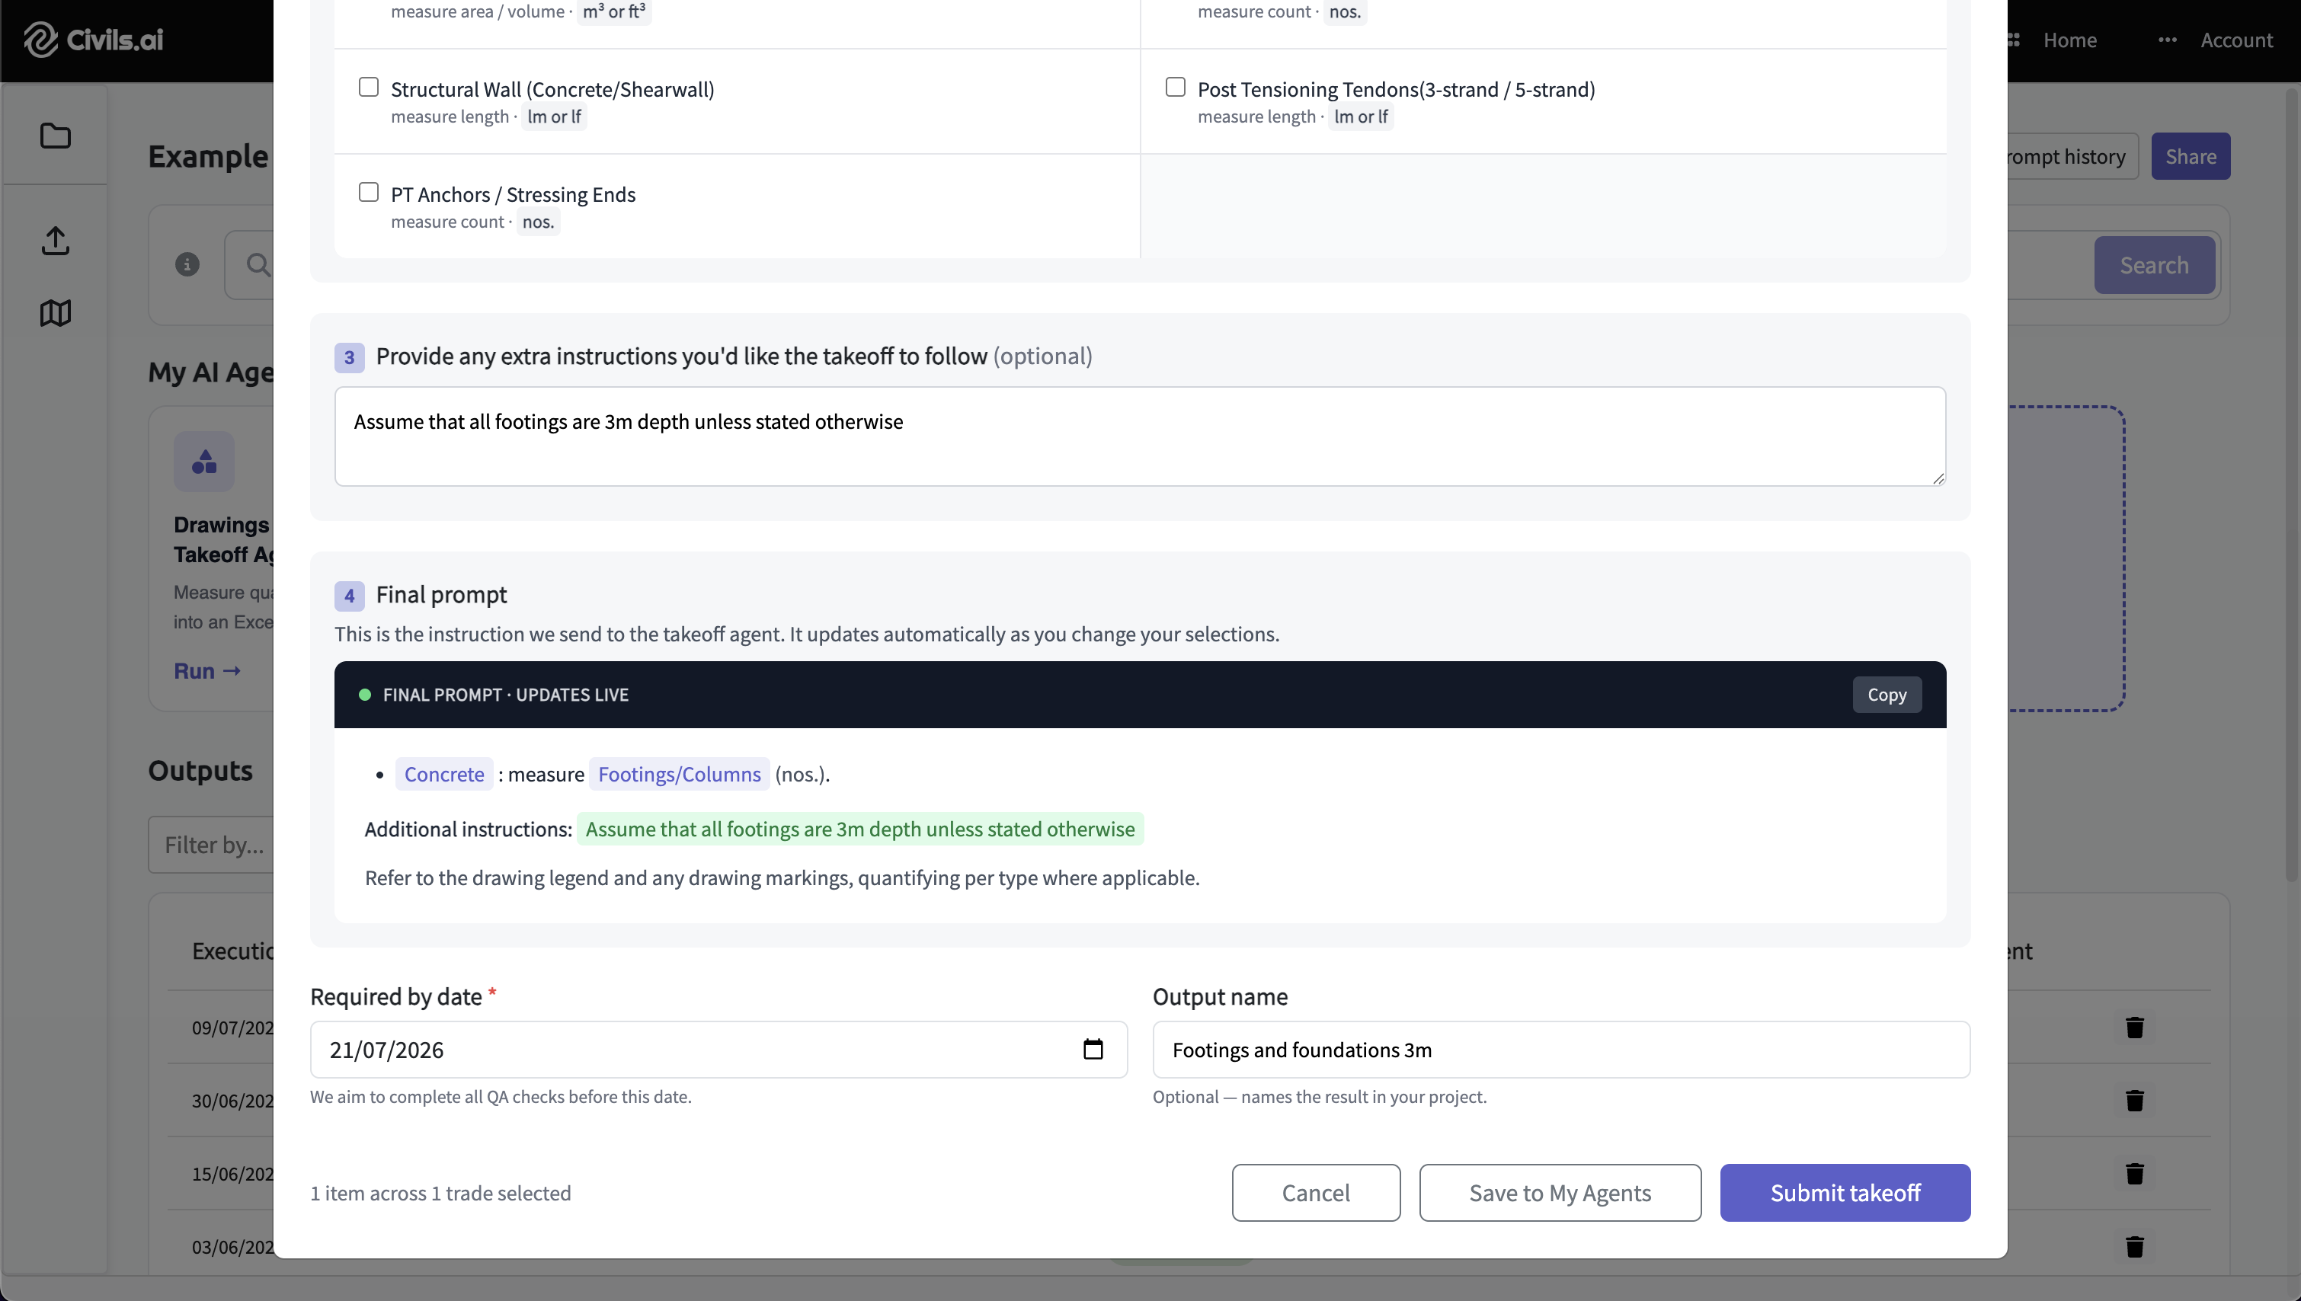Click the Concrete tag in final prompt

pyautogui.click(x=444, y=774)
